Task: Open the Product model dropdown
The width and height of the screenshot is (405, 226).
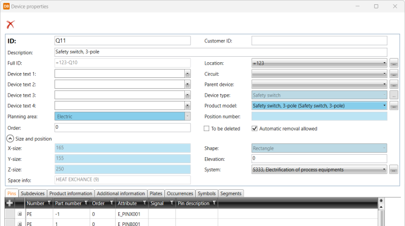Action: pos(384,106)
